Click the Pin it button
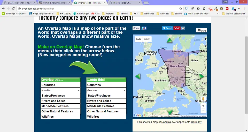 pyautogui.click(x=177, y=28)
